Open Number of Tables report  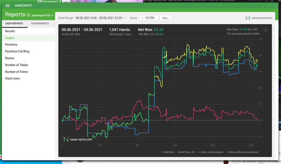(x=29, y=65)
